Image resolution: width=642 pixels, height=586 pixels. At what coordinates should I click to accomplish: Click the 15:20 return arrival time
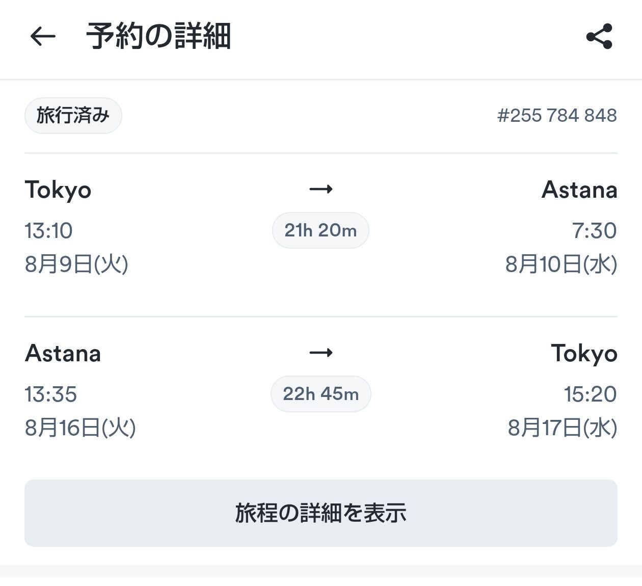point(590,394)
